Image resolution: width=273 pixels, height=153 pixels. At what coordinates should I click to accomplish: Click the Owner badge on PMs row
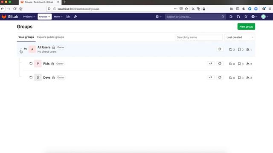(x=60, y=64)
